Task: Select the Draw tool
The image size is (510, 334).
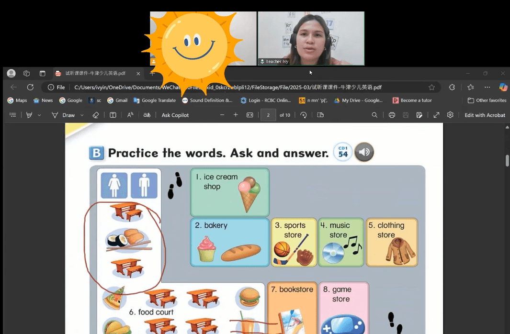Action: [63, 115]
